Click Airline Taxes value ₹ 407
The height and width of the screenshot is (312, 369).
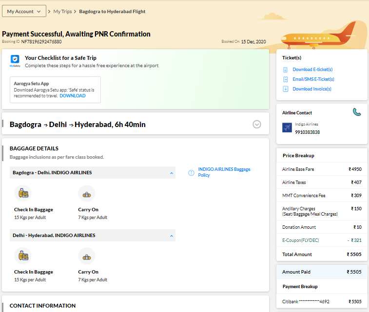pyautogui.click(x=356, y=183)
